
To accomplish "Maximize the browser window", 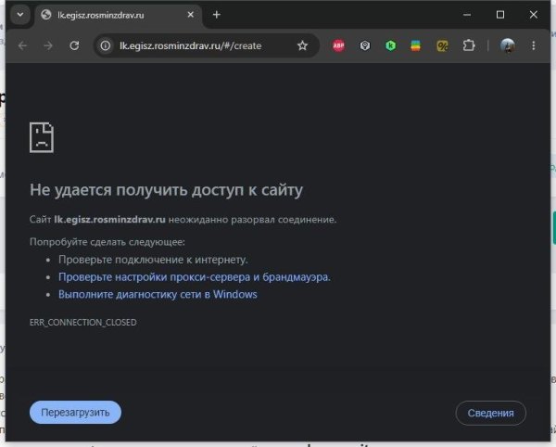I will pyautogui.click(x=500, y=15).
